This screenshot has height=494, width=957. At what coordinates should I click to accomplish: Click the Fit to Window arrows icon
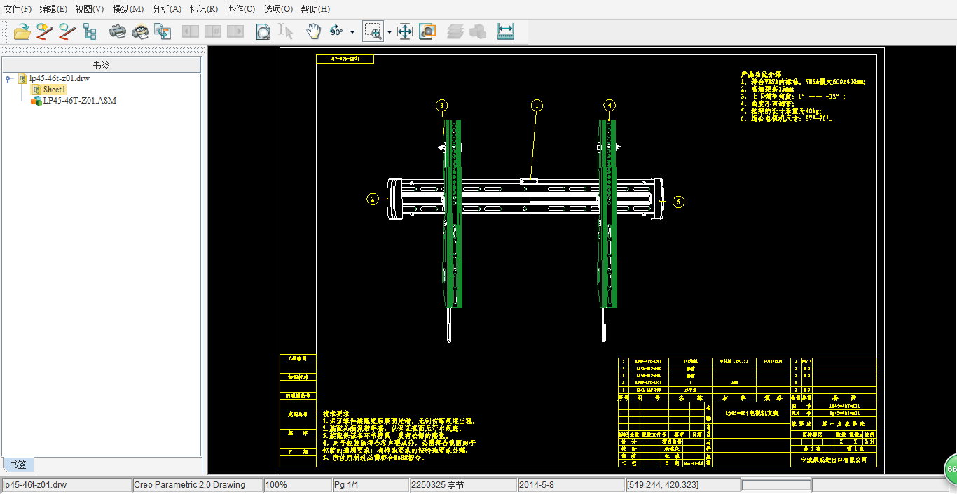click(405, 31)
